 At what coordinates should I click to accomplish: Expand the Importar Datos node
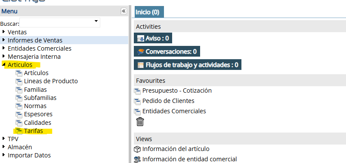[3, 155]
